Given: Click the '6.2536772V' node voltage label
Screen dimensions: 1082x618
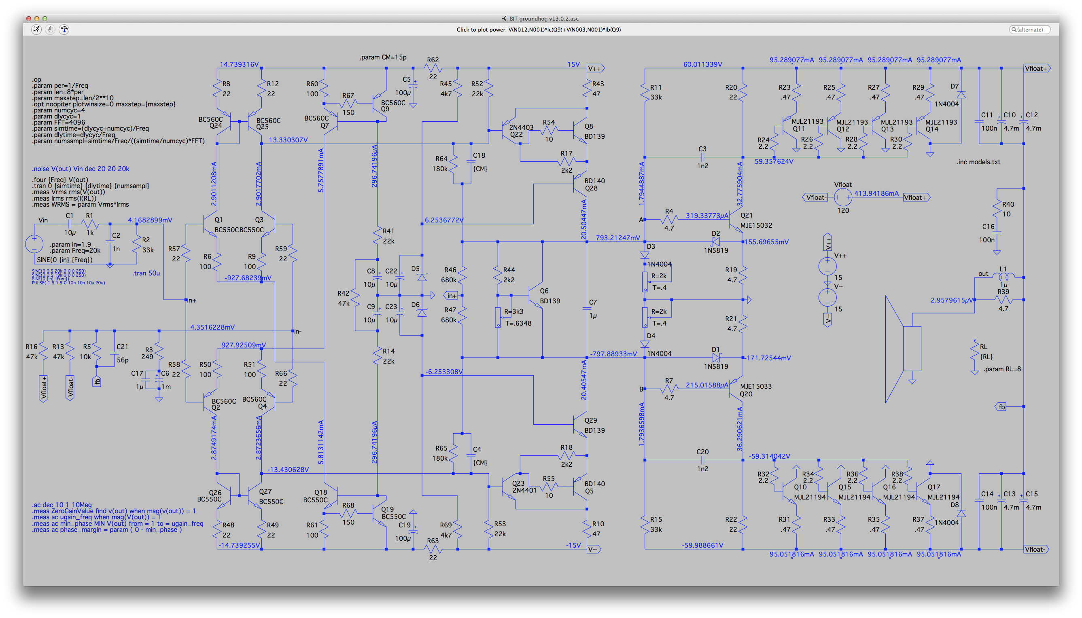Looking at the screenshot, I should [444, 220].
